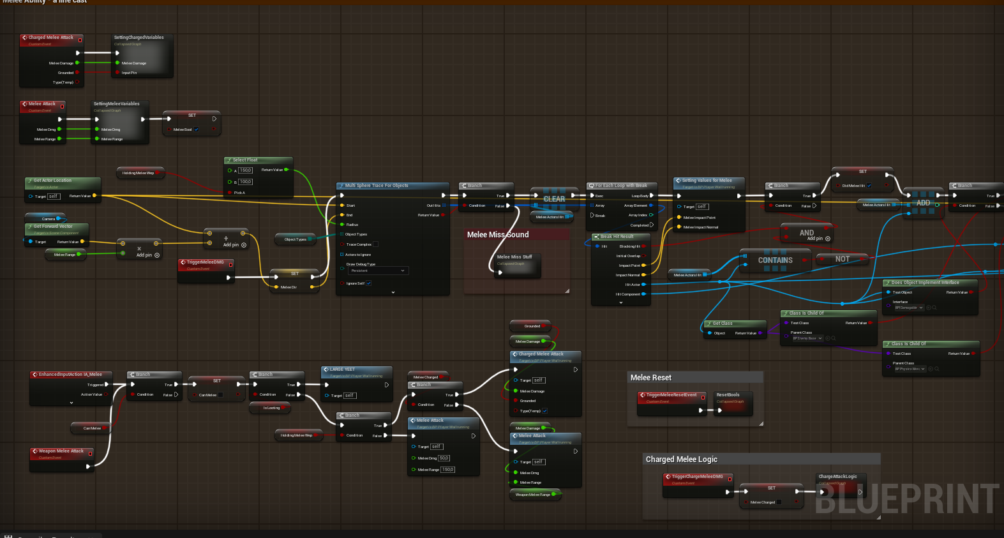Click the Select Float Return Value pin
Image resolution: width=1004 pixels, height=538 pixels.
[286, 170]
